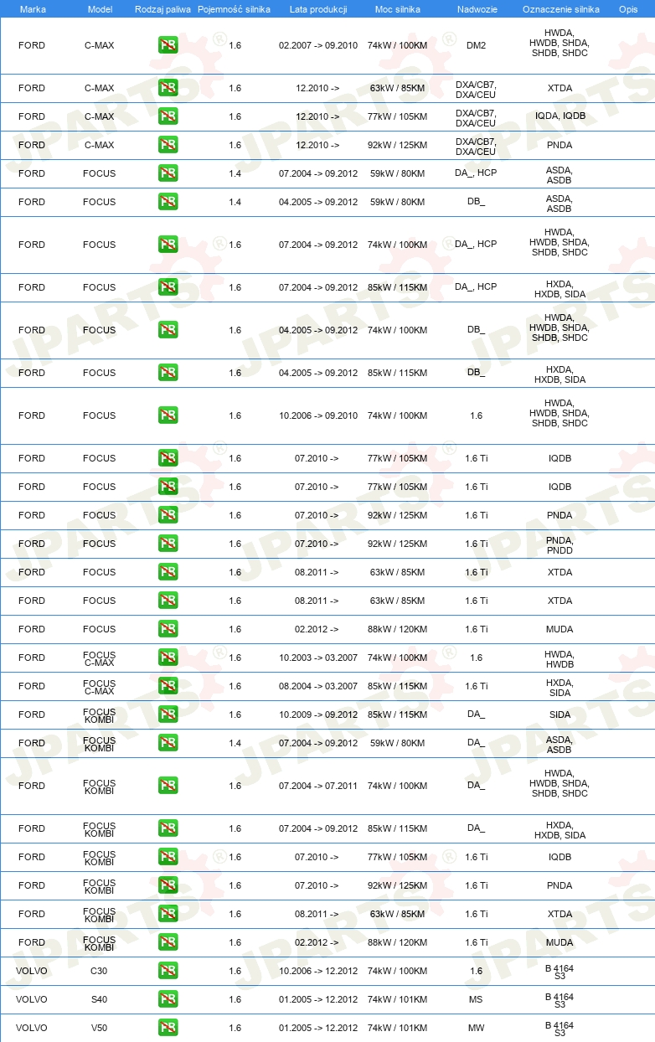Select VOLVO brand cell in C30 row
This screenshot has height=1042, width=655.
tap(32, 971)
